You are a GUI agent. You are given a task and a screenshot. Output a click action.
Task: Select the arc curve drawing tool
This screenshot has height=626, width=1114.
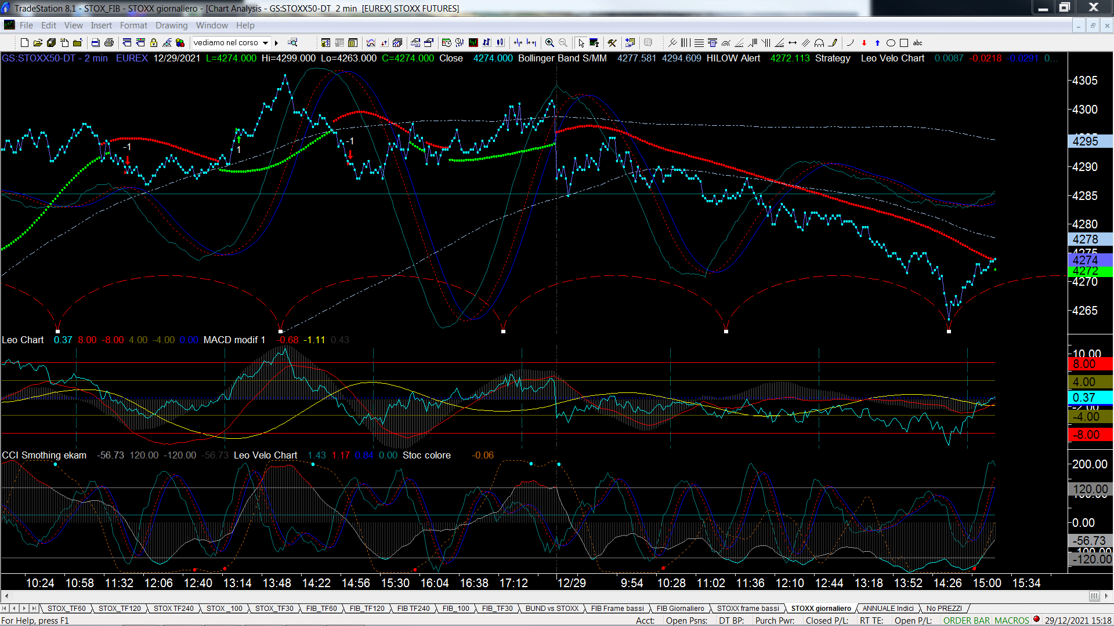pos(851,43)
